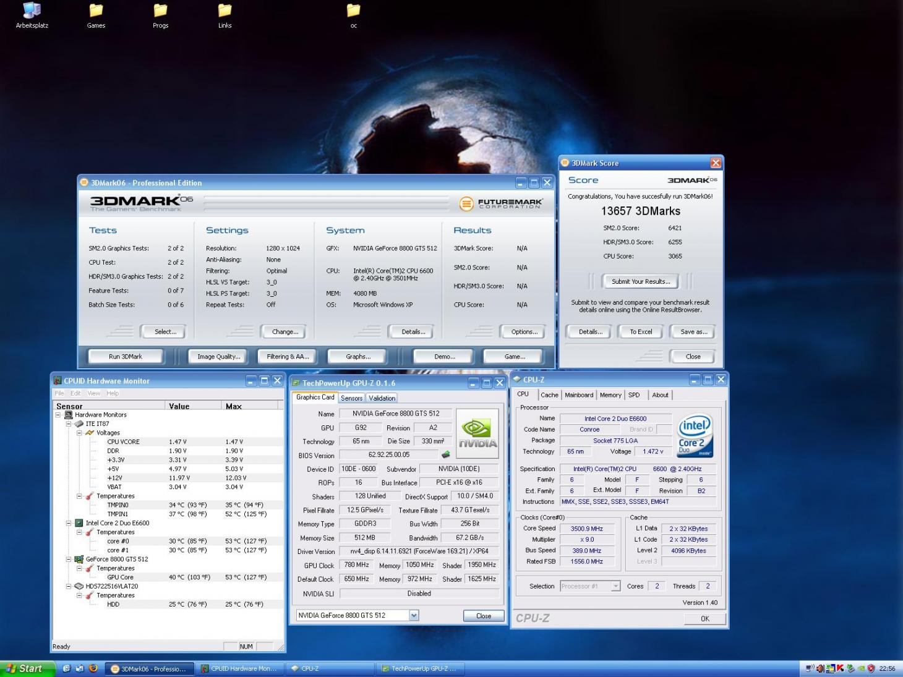903x677 pixels.
Task: Open Image Quality settings in 3DMark06
Action: tap(218, 357)
